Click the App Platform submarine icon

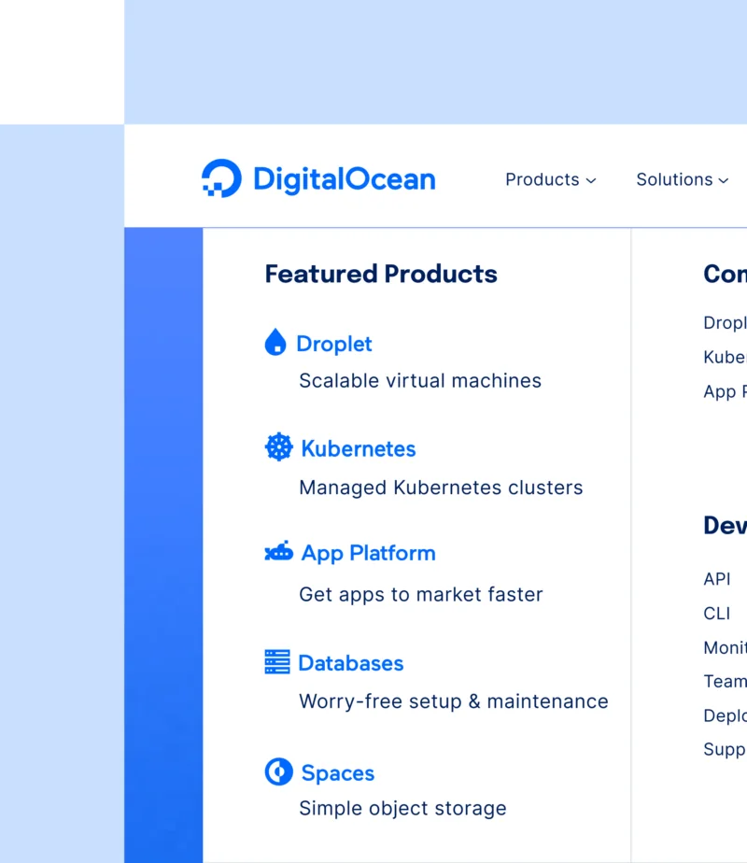pos(279,551)
